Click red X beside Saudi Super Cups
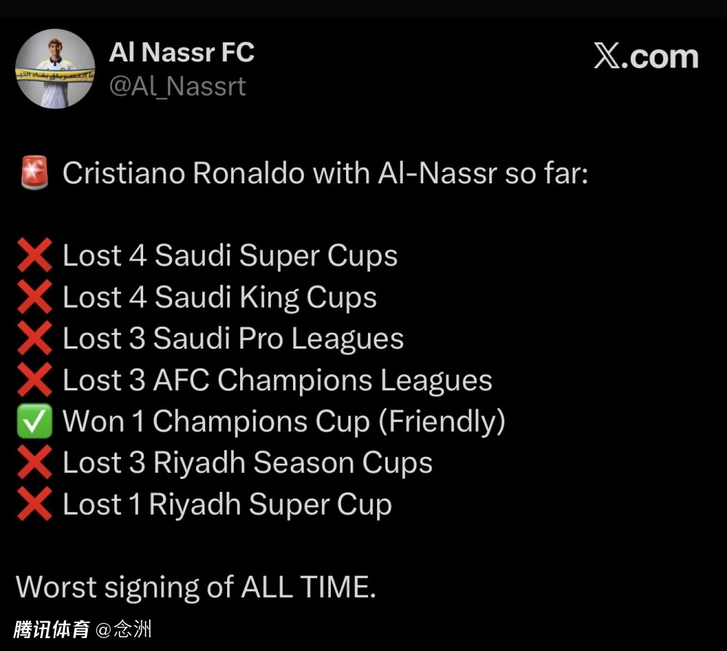The width and height of the screenshot is (727, 651). [x=34, y=256]
